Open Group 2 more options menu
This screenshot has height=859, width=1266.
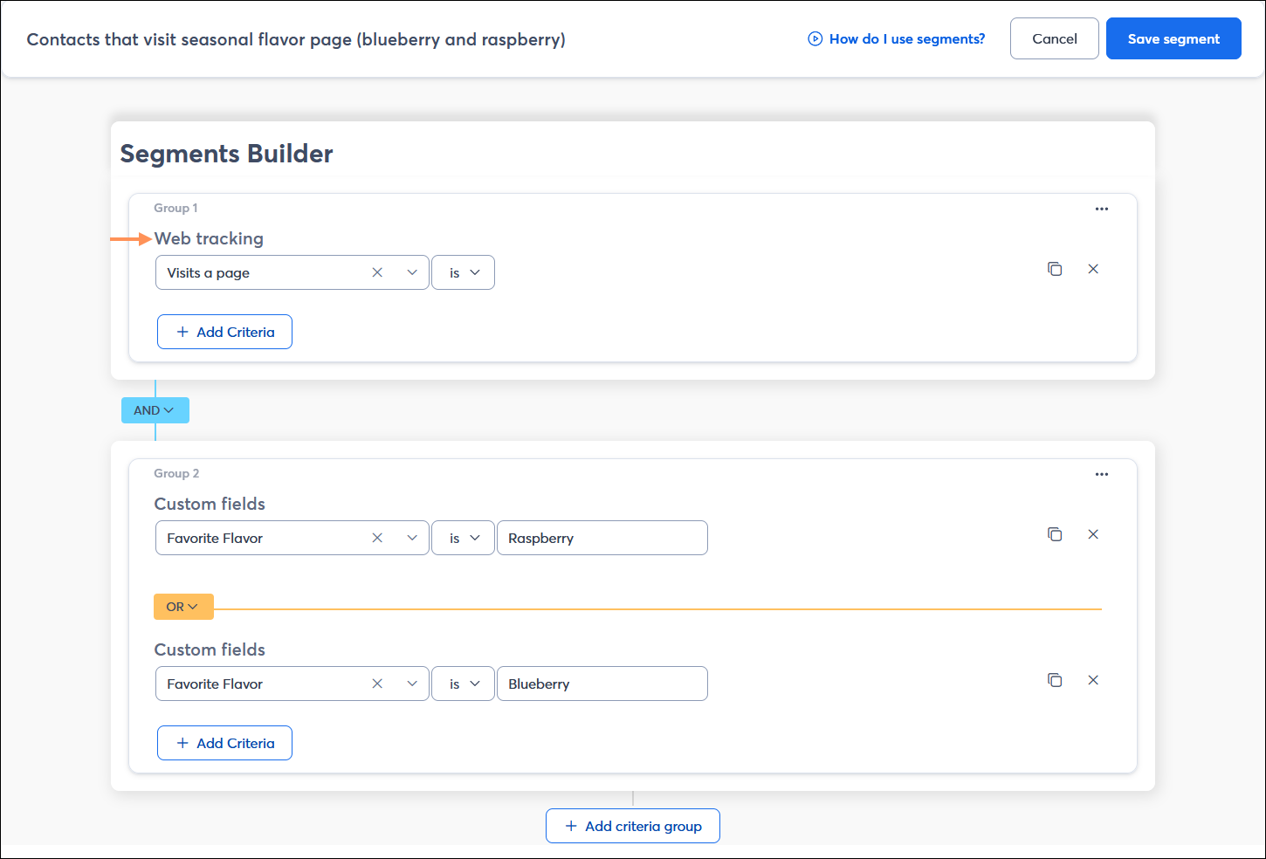pos(1101,474)
